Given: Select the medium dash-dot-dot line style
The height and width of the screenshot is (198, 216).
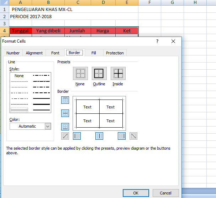Looking at the screenshot, I should 41,75.
